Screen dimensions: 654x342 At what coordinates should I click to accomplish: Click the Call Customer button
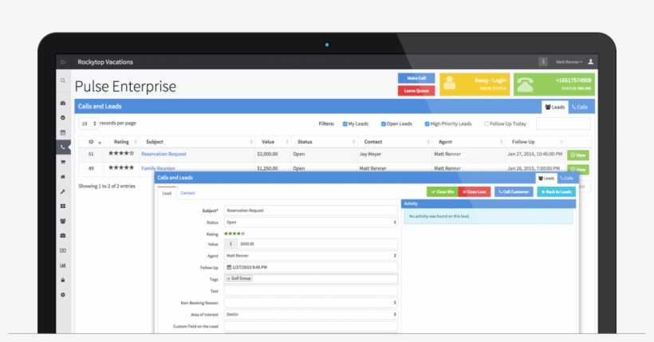pos(514,192)
